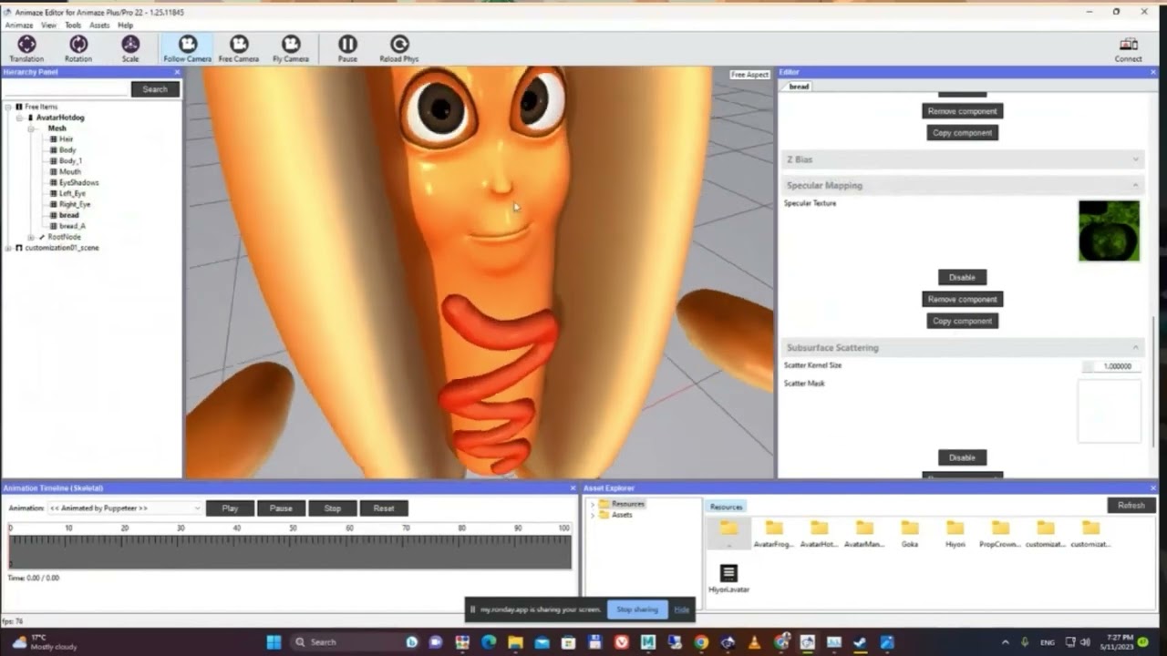Select the Rotation tool
1167x656 pixels.
78,48
